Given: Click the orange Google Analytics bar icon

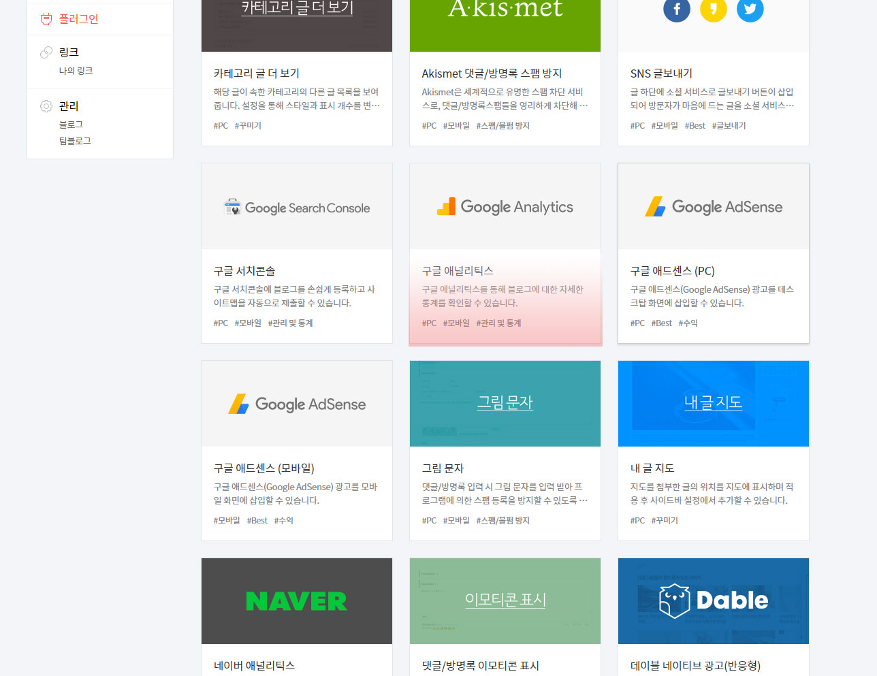Looking at the screenshot, I should (x=447, y=206).
